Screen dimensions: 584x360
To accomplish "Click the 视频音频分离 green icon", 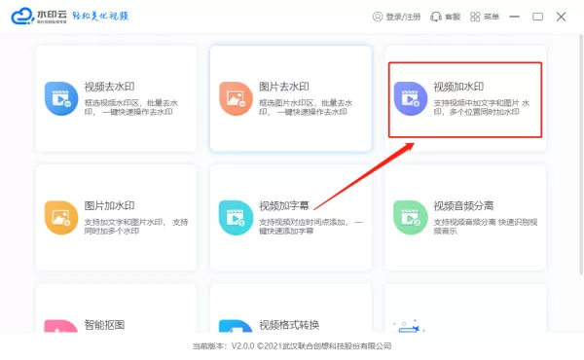I will click(411, 218).
